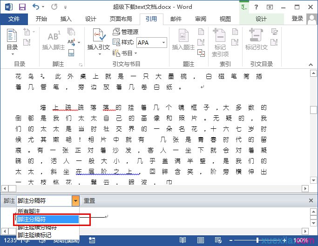Open the undo history dropdown arrow

pyautogui.click(x=43, y=7)
